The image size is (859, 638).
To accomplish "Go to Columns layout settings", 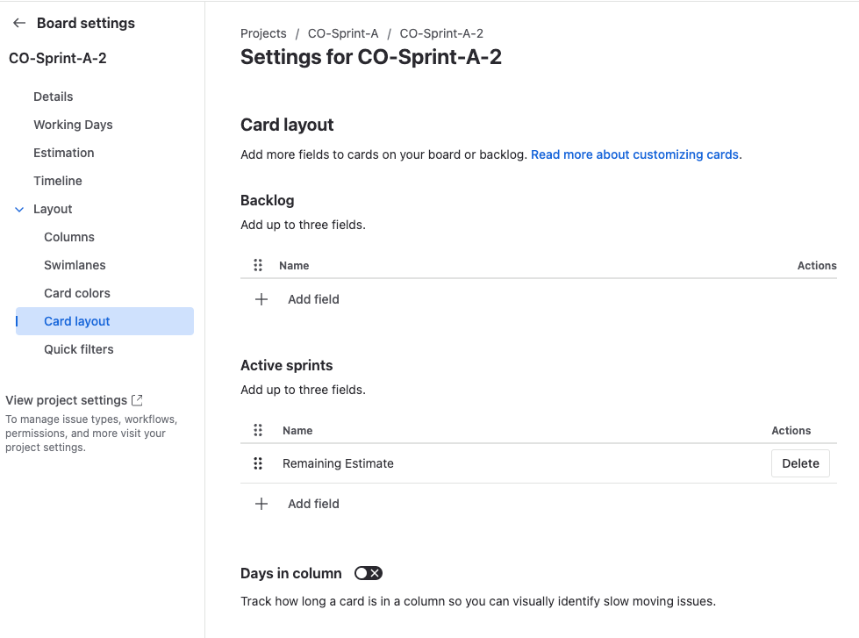I will click(x=69, y=237).
